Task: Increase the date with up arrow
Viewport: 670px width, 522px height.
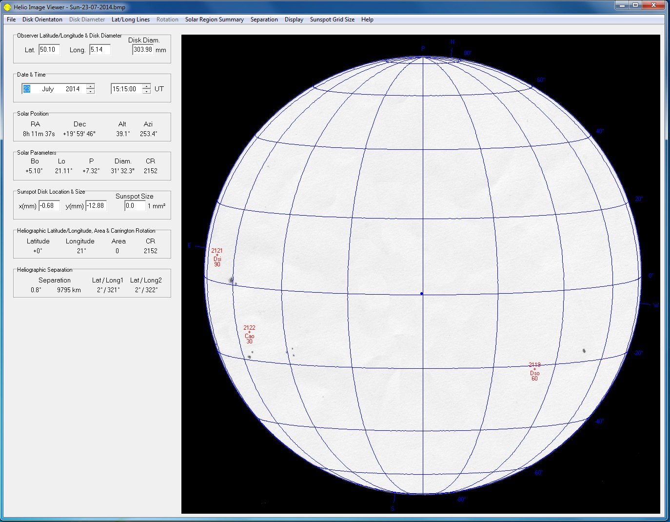Action: pyautogui.click(x=90, y=86)
